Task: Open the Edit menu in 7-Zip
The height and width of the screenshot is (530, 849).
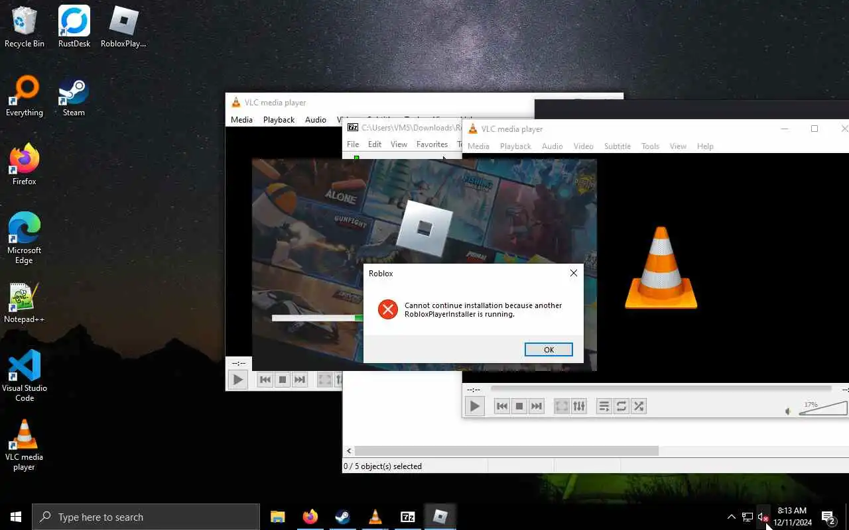Action: [x=375, y=144]
